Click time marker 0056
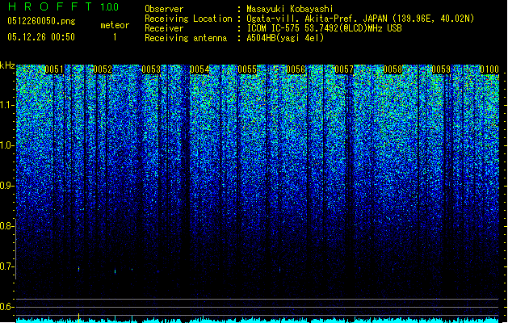The width and height of the screenshot is (508, 323). point(296,69)
